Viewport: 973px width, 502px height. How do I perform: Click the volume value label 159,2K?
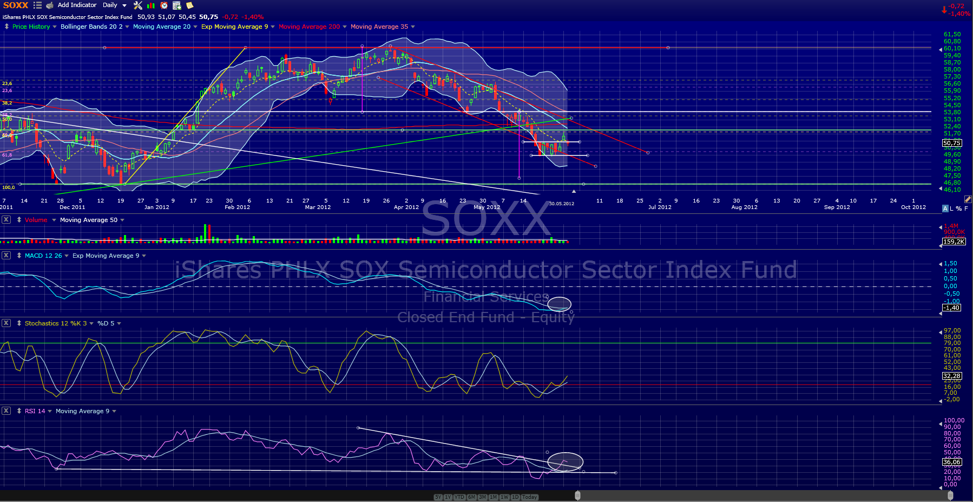tap(954, 242)
